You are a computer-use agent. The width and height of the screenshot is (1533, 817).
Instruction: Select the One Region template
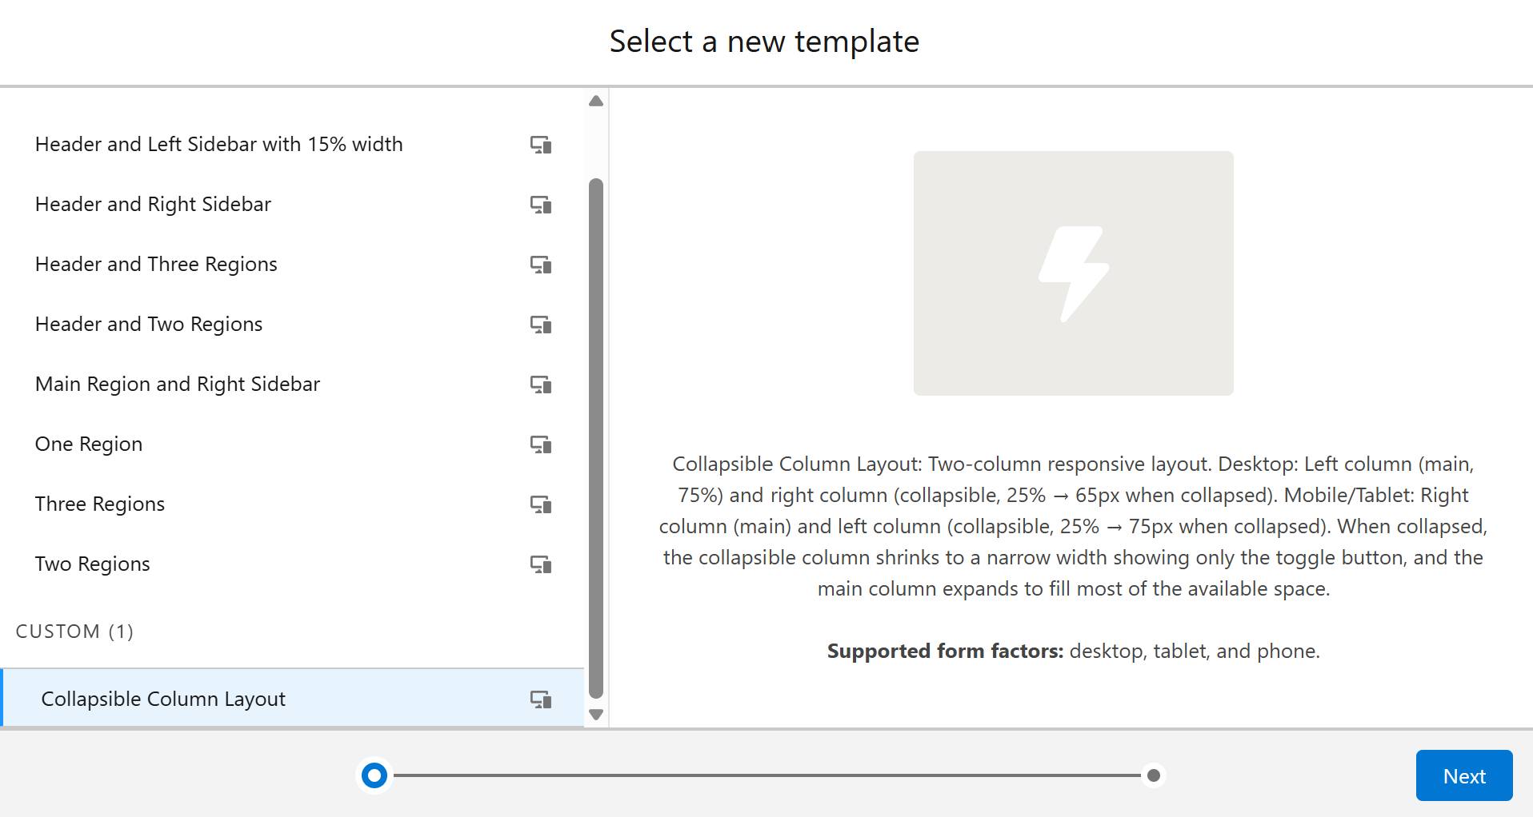point(292,444)
